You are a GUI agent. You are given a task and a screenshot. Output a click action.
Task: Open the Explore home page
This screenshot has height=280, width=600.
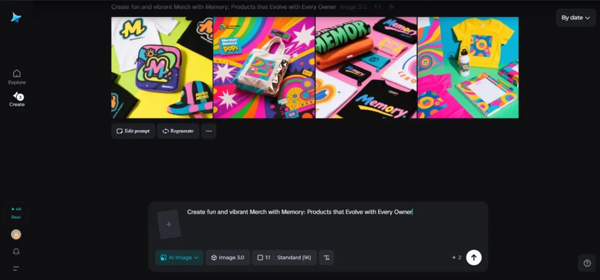click(16, 76)
